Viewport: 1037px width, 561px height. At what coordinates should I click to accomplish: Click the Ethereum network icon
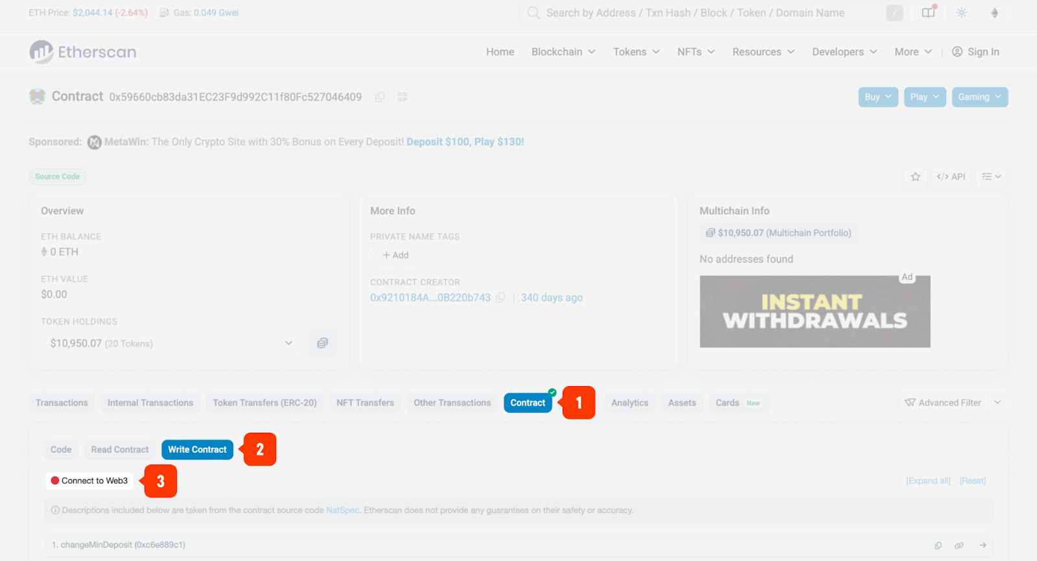(x=994, y=13)
